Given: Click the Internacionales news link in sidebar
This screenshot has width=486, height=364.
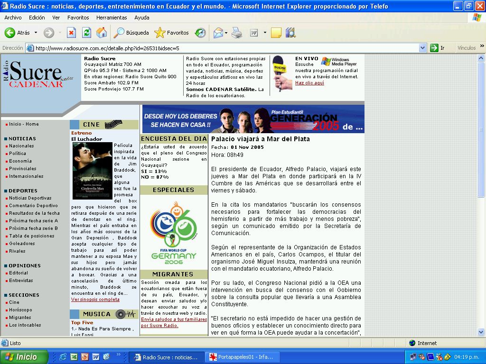Looking at the screenshot, I should (26, 176).
